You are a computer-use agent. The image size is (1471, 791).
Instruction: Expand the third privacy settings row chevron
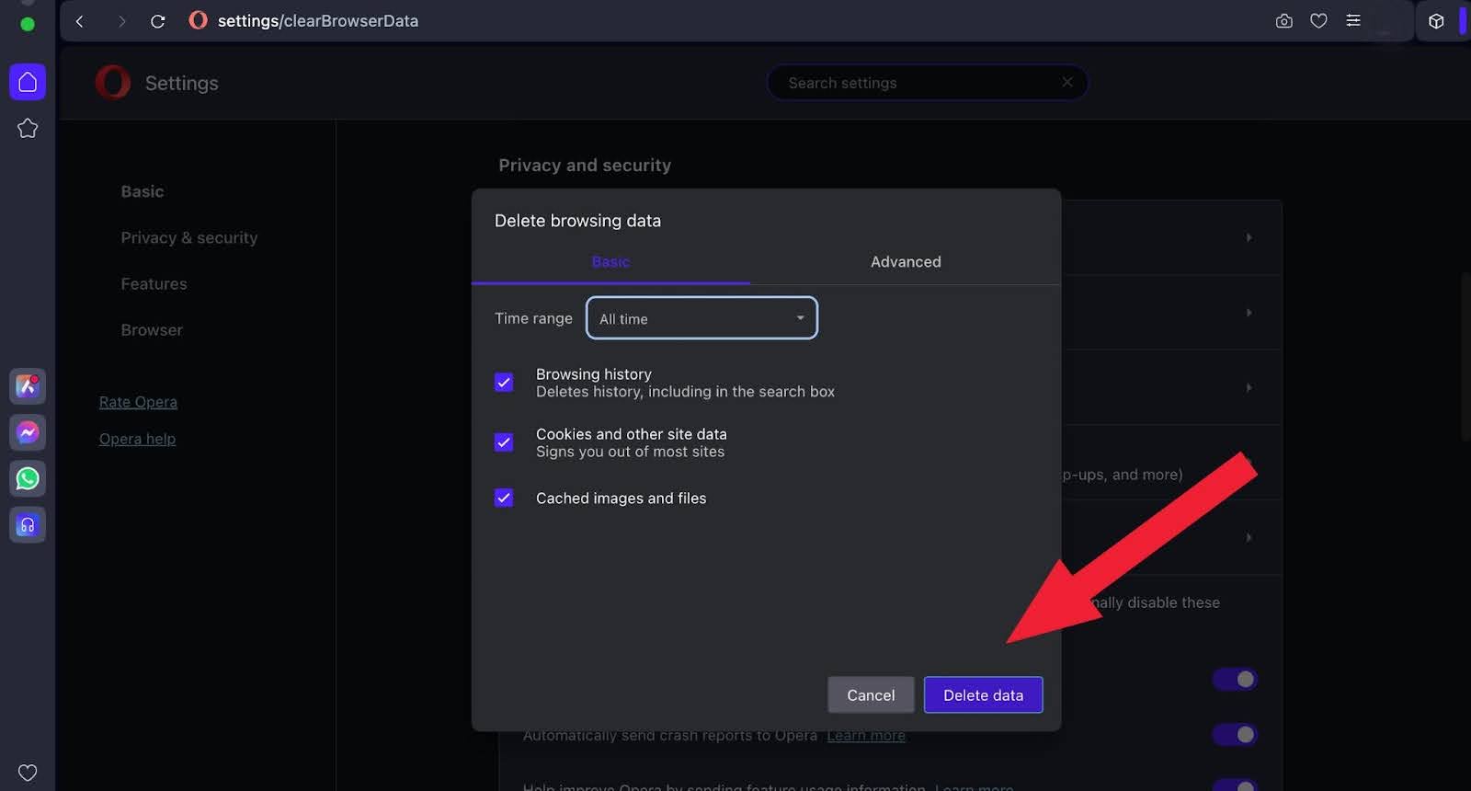click(x=1249, y=387)
